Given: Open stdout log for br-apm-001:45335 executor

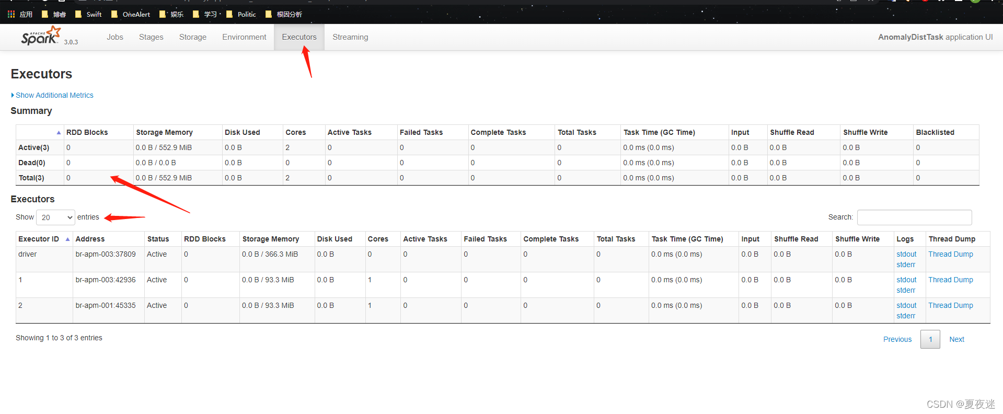Looking at the screenshot, I should pos(906,305).
